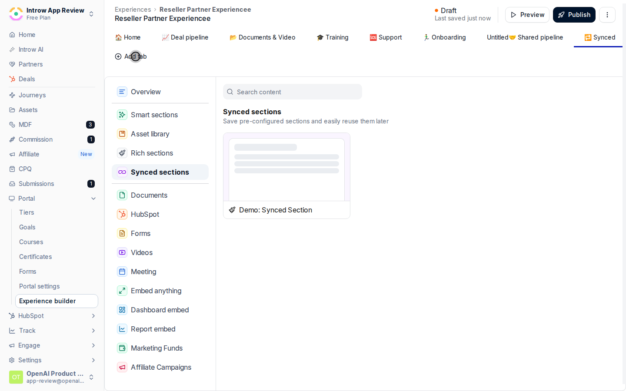Collapse the Portal section chevron
Image resolution: width=626 pixels, height=391 pixels.
(93, 199)
